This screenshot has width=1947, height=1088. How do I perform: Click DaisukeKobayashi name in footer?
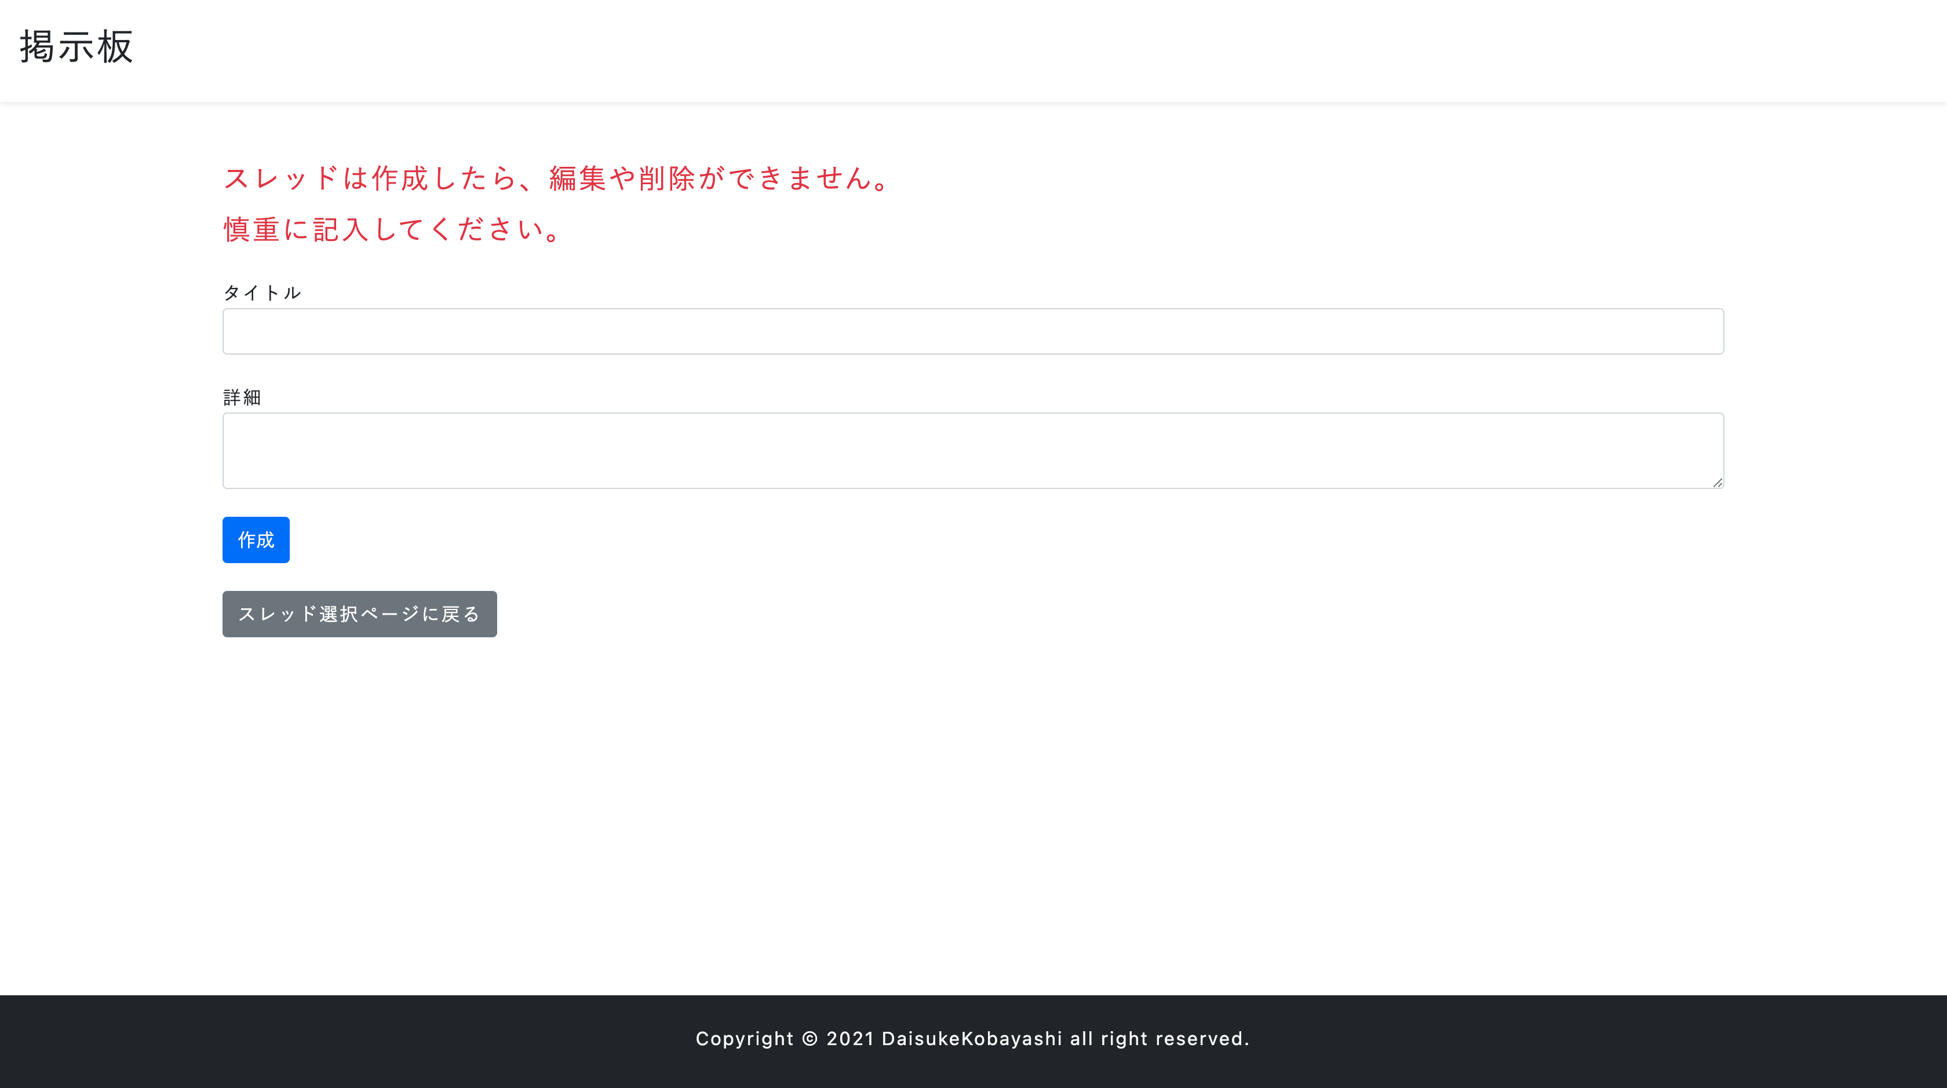click(x=969, y=1039)
